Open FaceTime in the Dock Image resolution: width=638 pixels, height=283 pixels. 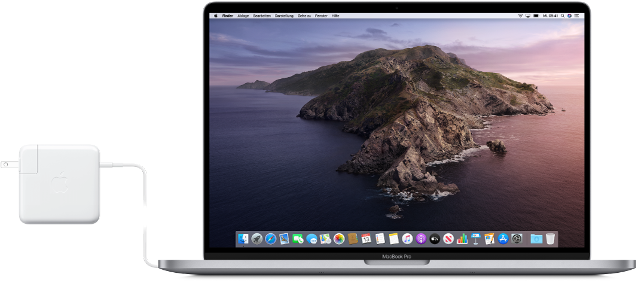pyautogui.click(x=298, y=239)
